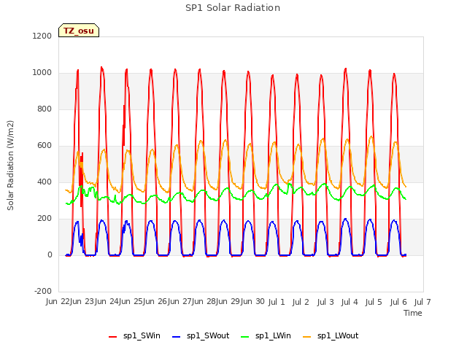Image resolution: width=467 pixels, height=350 pixels.
Task: Click the Jul 5 x-axis tick label
Action: tap(374, 302)
